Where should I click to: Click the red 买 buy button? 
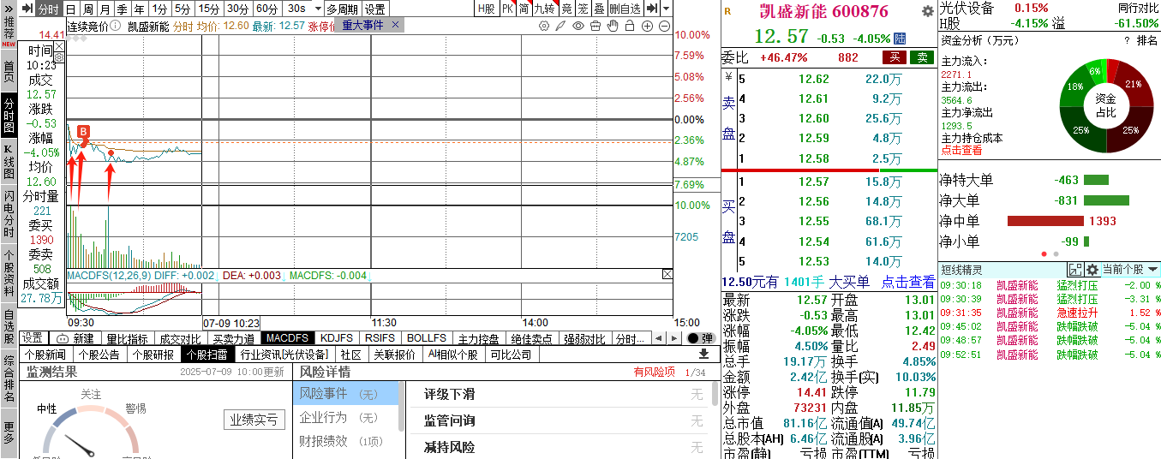895,57
